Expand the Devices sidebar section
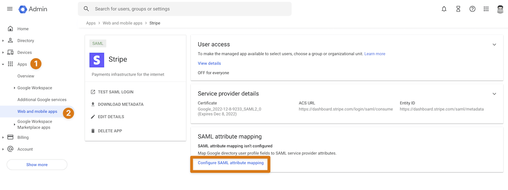The height and width of the screenshot is (190, 508). click(3, 53)
